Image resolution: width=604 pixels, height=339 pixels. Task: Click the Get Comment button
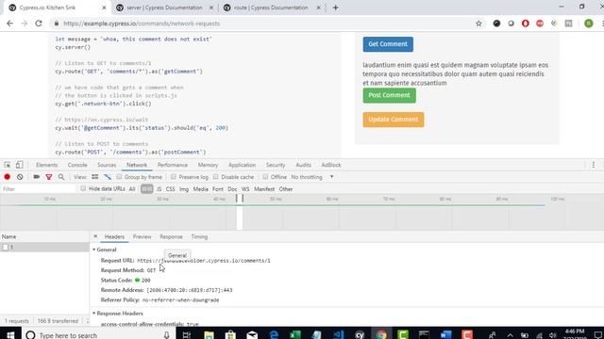click(x=388, y=44)
